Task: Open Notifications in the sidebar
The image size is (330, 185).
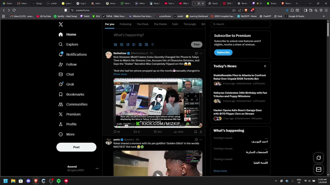Action: tap(72, 54)
